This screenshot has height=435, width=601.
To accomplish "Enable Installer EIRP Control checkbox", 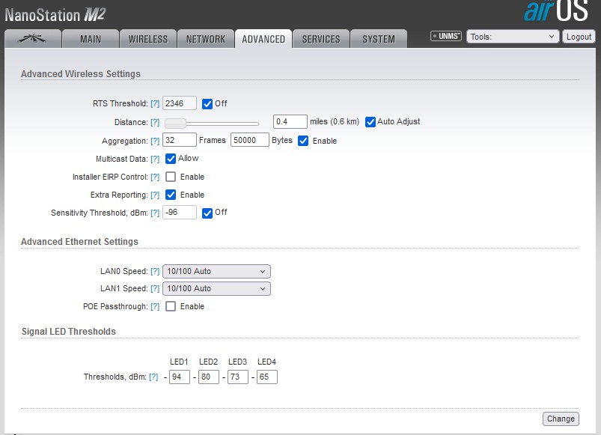I will [x=171, y=177].
